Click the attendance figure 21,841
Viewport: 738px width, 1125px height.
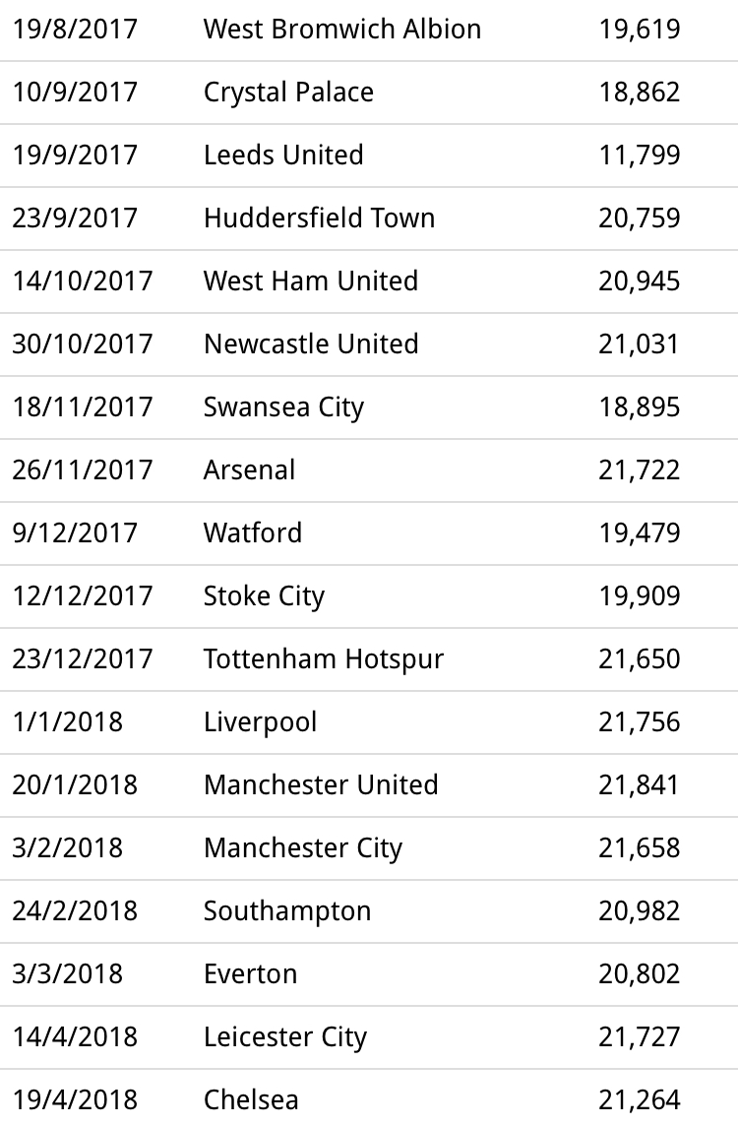(x=639, y=784)
